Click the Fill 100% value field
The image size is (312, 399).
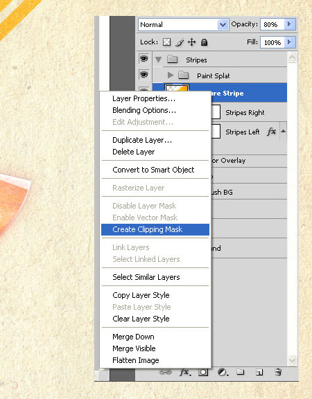(x=272, y=42)
